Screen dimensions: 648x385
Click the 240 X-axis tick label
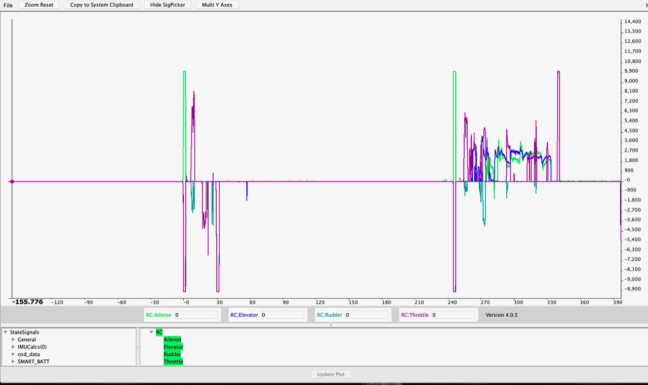click(452, 302)
